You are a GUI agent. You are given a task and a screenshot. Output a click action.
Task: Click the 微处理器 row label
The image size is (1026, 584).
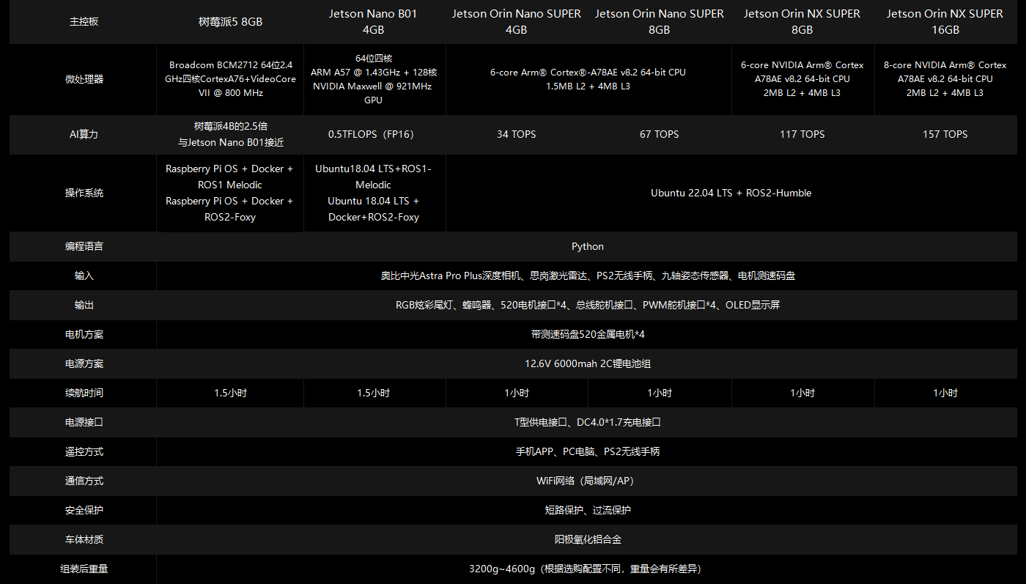84,79
